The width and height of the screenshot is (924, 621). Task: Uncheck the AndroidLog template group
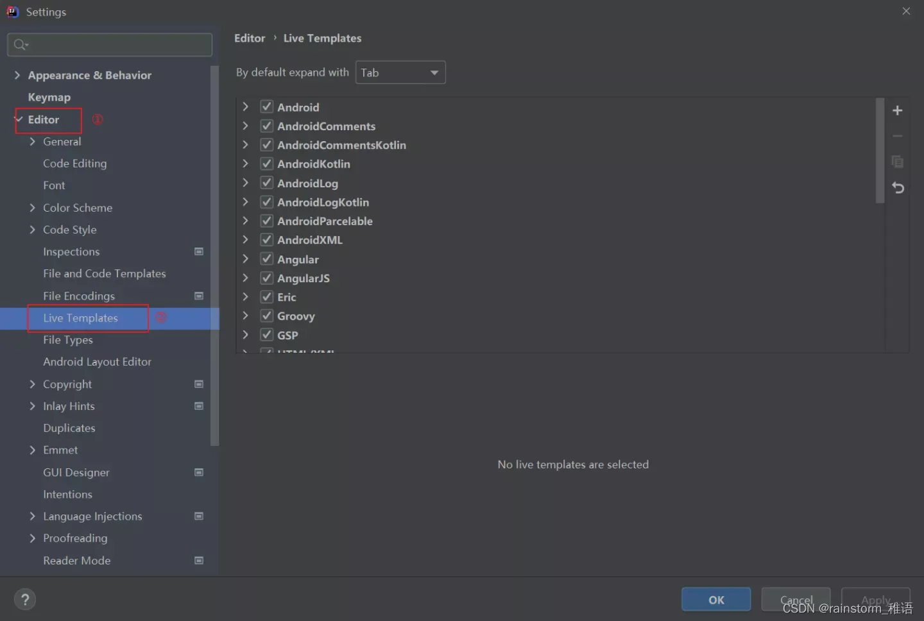point(267,183)
